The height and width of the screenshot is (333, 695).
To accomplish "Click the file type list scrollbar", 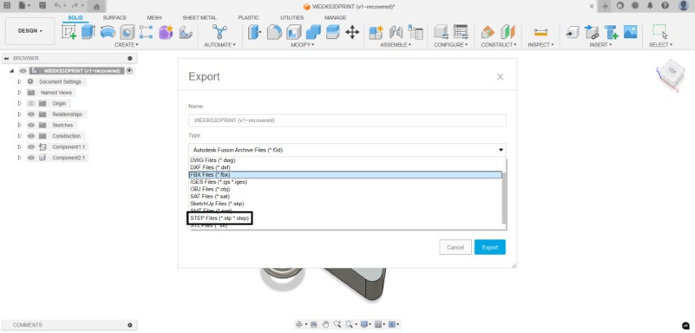I will (x=504, y=197).
